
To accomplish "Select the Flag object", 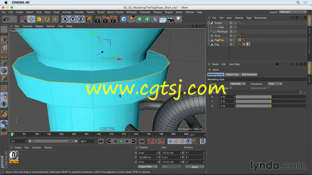I will [216, 45].
